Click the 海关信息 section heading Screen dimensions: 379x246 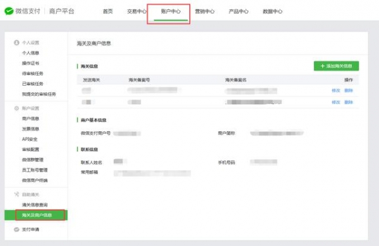[x=89, y=66]
